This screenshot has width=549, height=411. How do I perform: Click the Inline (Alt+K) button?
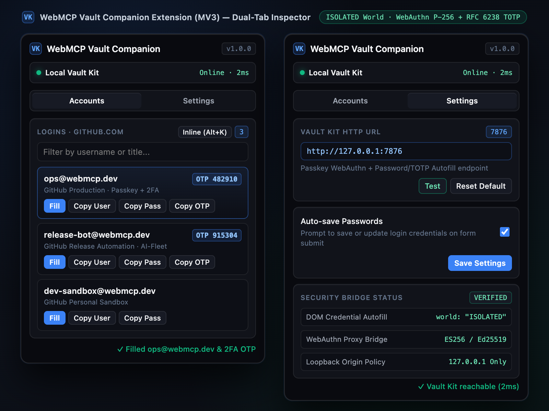point(205,132)
